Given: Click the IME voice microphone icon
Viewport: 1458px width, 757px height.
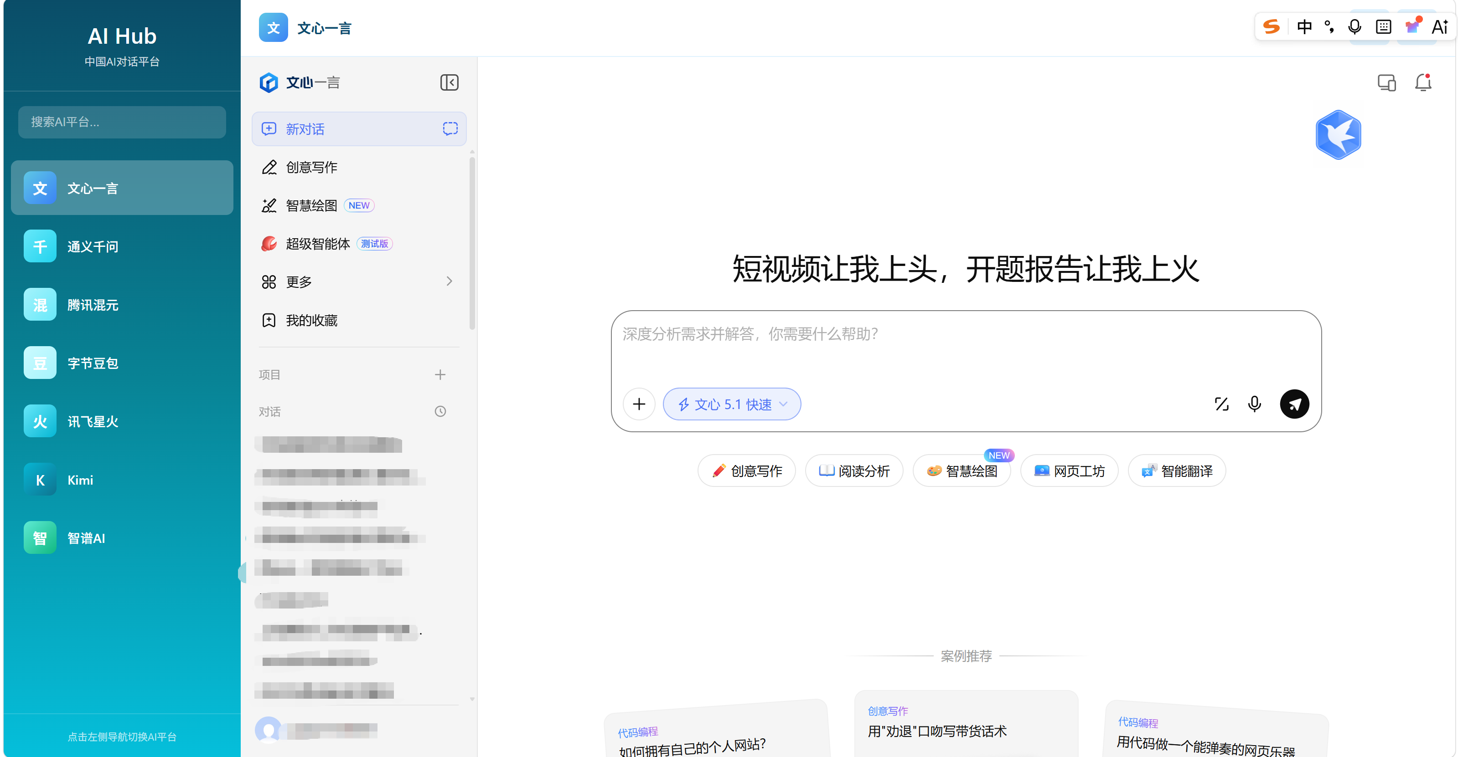Looking at the screenshot, I should (1355, 26).
